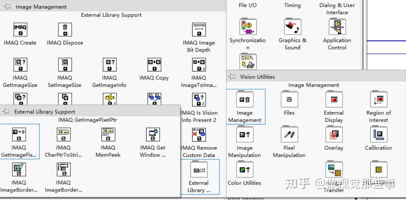
Task: Select the IMAQ GetImageSize function
Action: pyautogui.click(x=20, y=64)
